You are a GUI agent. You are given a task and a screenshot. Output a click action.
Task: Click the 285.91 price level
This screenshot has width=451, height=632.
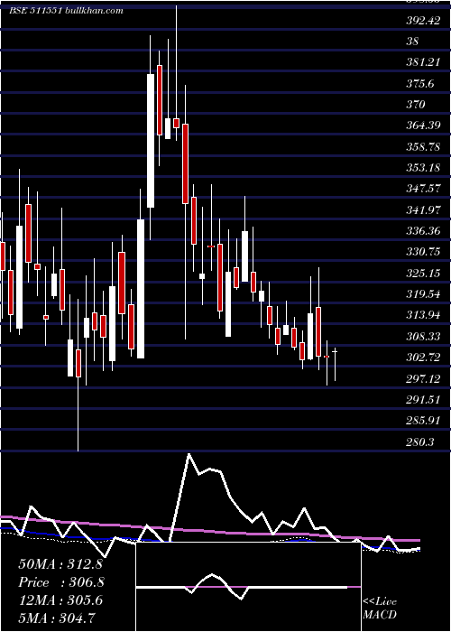423,421
